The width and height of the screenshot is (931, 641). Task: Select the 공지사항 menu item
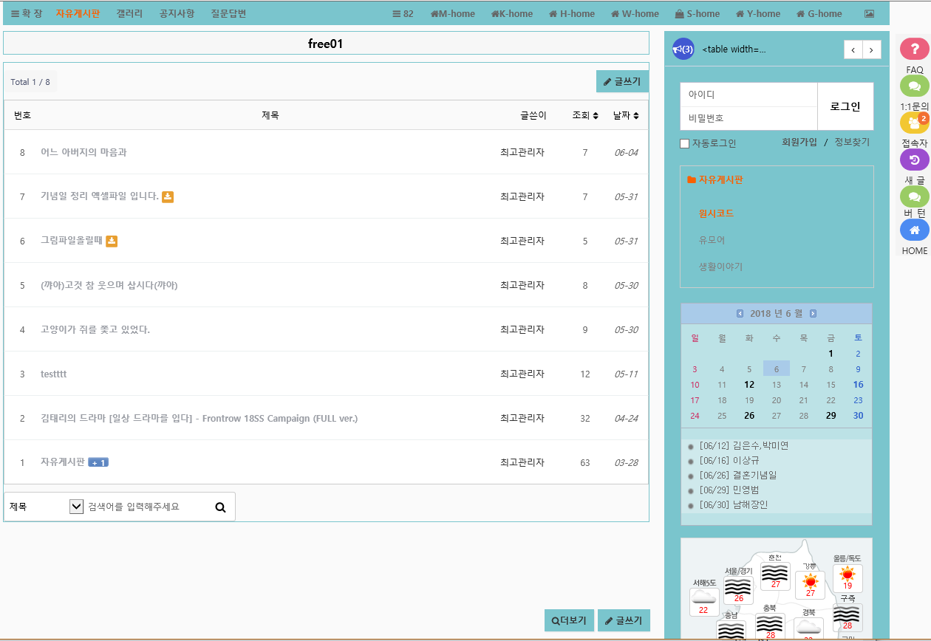[177, 13]
